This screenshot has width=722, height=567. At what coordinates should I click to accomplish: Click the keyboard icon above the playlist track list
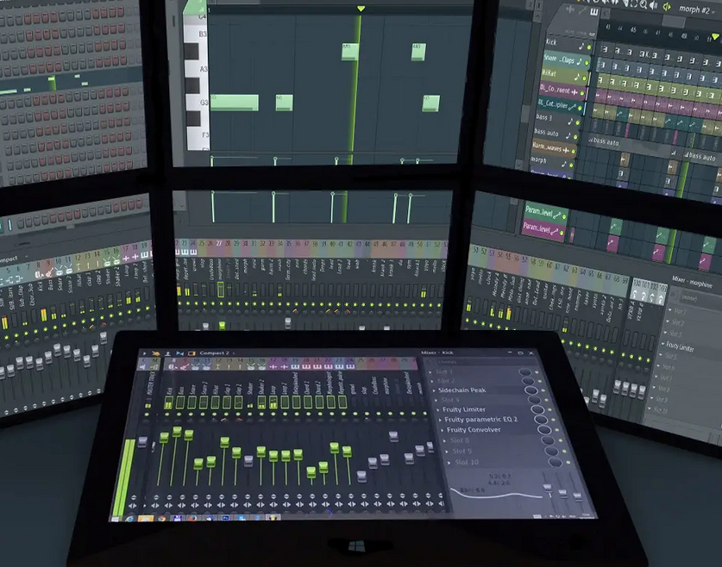pyautogui.click(x=594, y=12)
